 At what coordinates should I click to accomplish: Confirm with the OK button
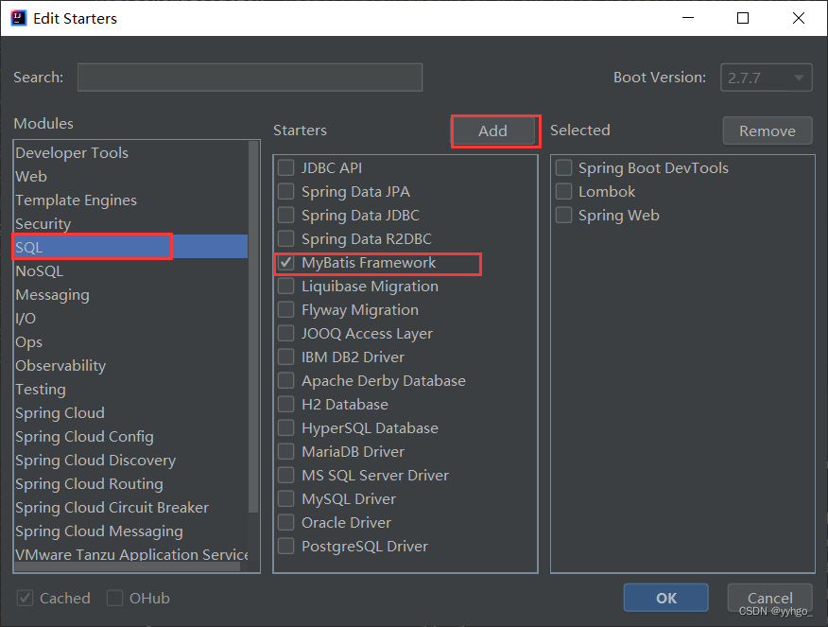click(x=665, y=598)
